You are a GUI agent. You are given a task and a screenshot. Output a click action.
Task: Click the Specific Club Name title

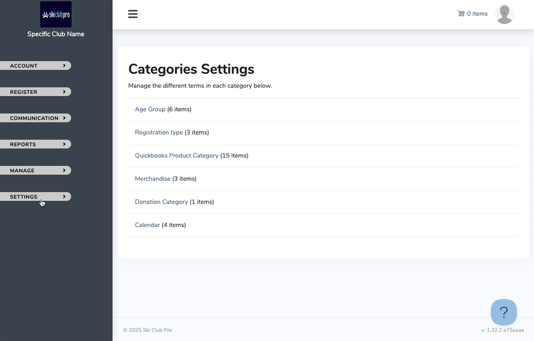click(x=56, y=34)
